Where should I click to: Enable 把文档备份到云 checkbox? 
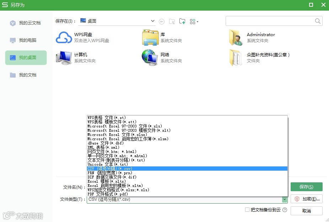click(247, 210)
